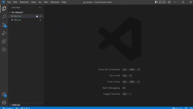The height and width of the screenshot is (109, 193).
Task: Open the Selection menu
Action: 24,2
